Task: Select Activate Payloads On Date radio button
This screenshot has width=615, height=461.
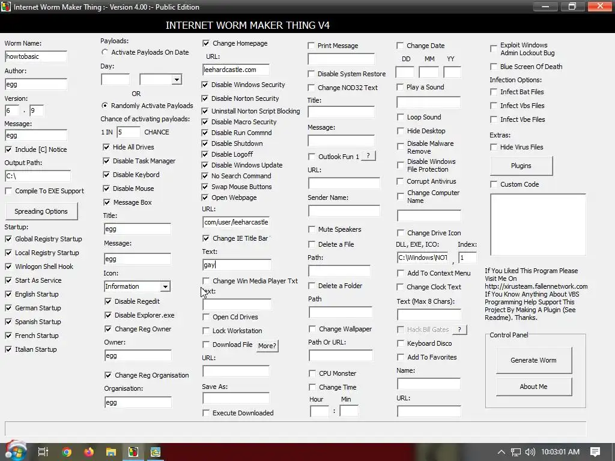Action: [105, 52]
